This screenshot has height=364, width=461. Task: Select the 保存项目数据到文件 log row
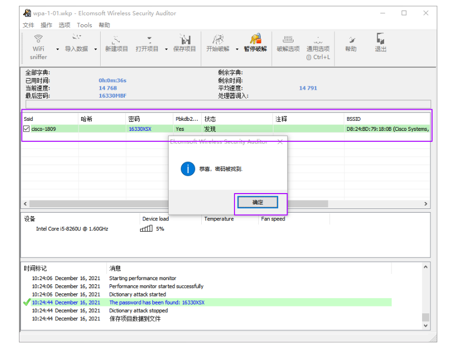coord(211,319)
